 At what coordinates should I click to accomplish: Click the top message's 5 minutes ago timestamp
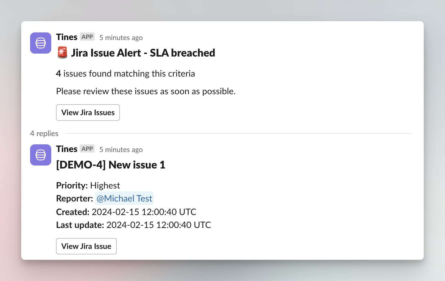pyautogui.click(x=121, y=38)
